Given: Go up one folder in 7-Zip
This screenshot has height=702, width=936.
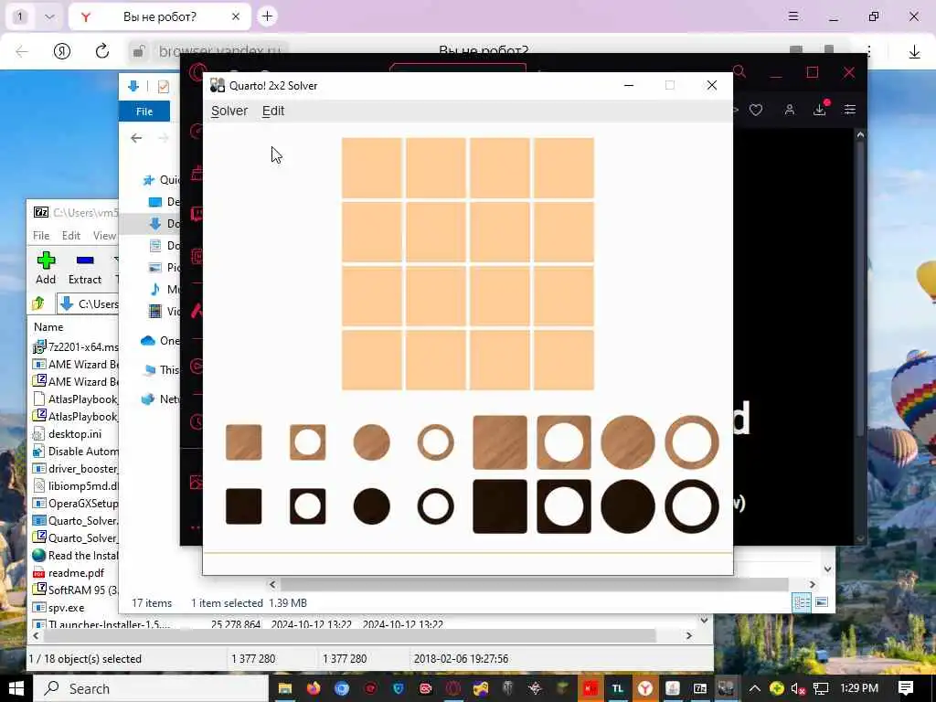Looking at the screenshot, I should click(38, 303).
